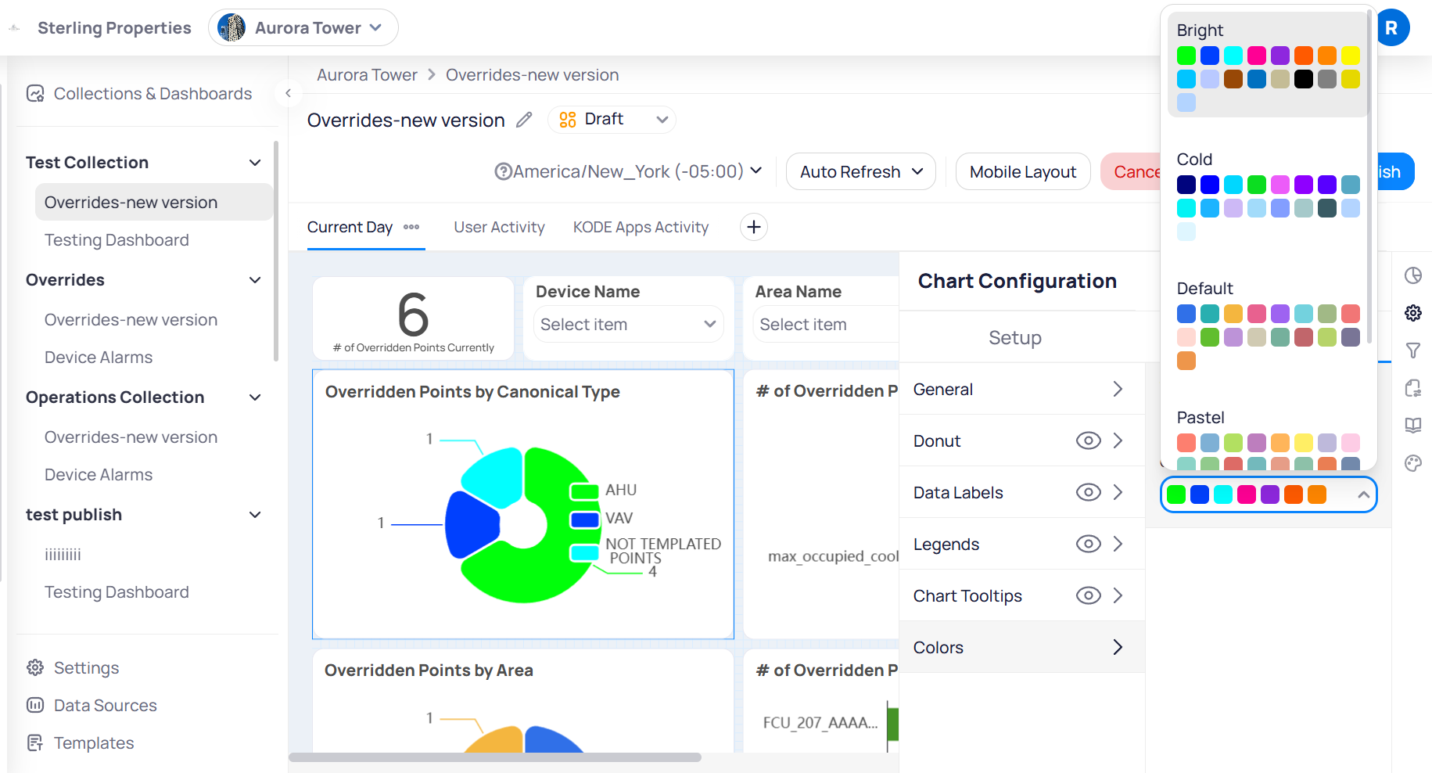Switch to User Activity tab
Viewport: 1432px width, 773px height.
pyautogui.click(x=499, y=227)
